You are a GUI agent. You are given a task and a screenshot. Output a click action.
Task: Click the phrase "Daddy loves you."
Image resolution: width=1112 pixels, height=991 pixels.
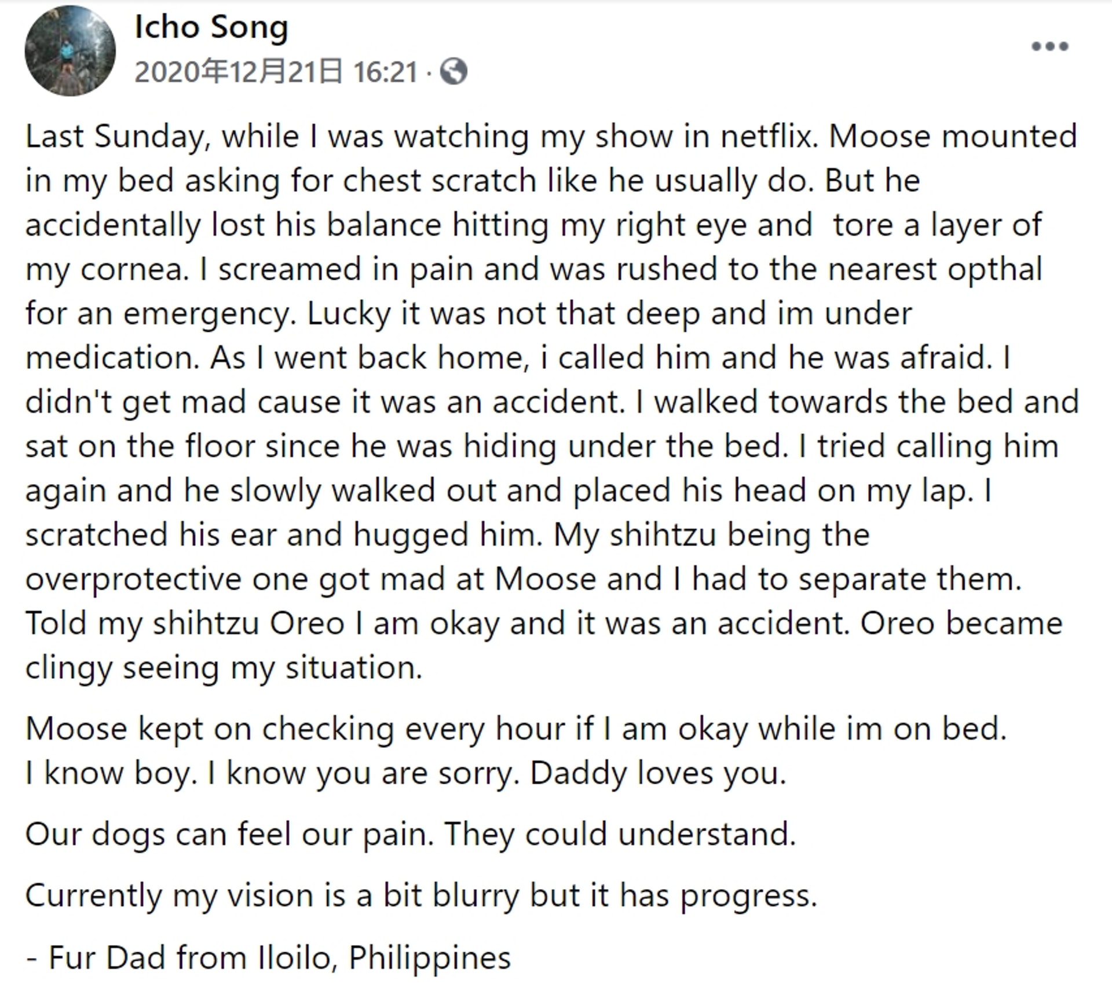click(658, 773)
